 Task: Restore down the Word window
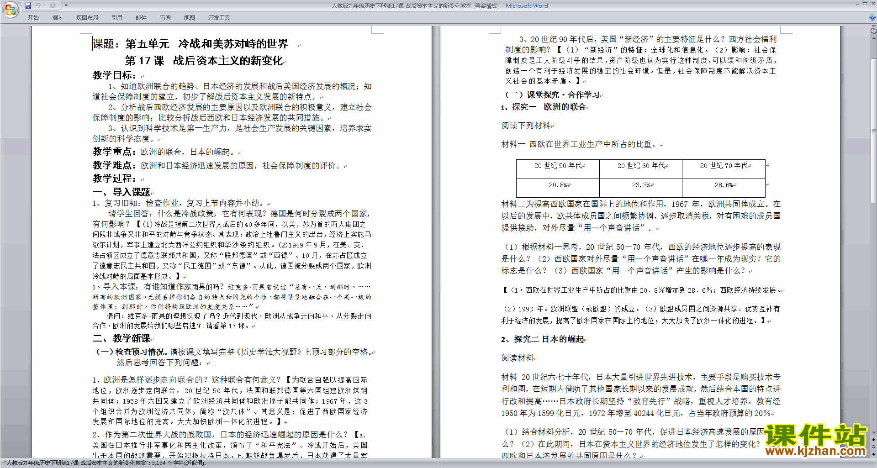pyautogui.click(x=865, y=4)
